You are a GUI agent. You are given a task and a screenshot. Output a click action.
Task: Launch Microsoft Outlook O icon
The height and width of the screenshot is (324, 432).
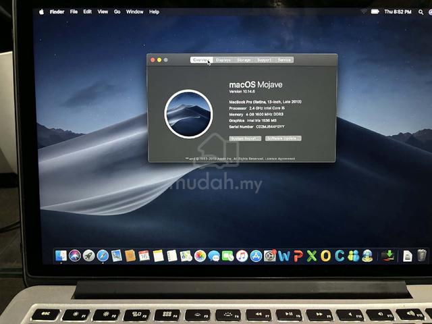[325, 256]
